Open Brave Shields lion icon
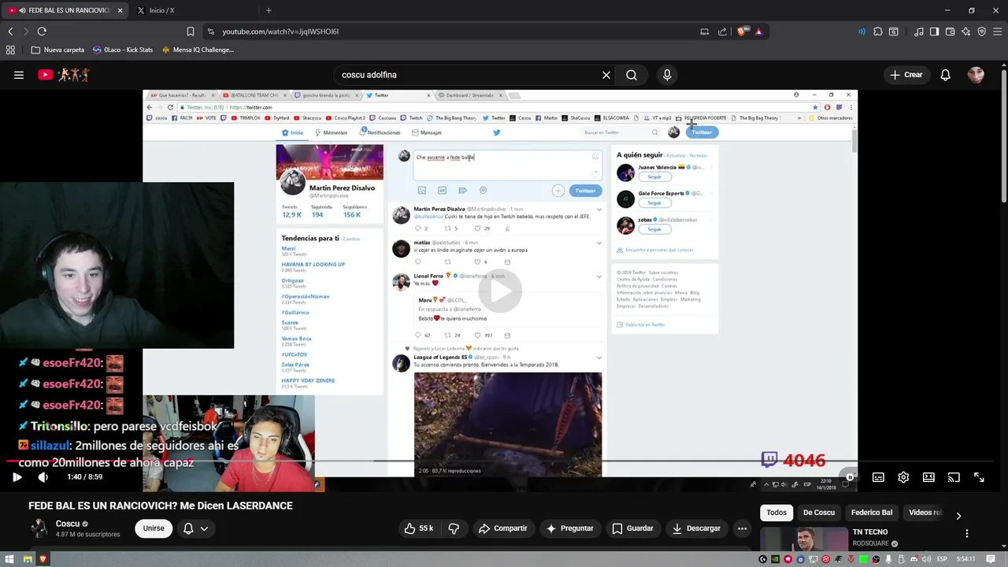The width and height of the screenshot is (1008, 567). tap(742, 31)
